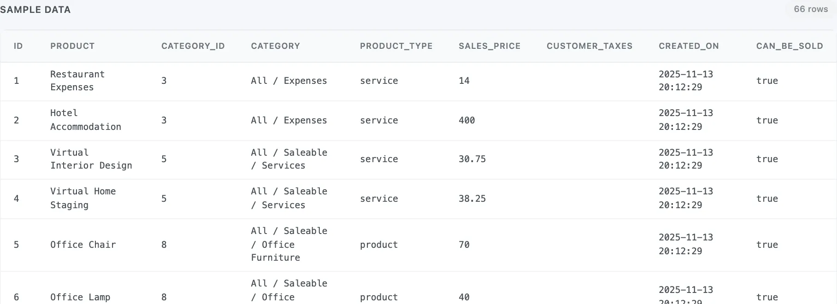
Task: Click category ID 5 in Virtual Home Staging row
Action: coord(164,199)
